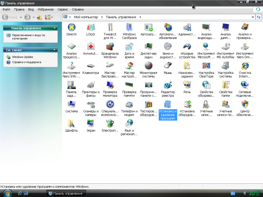The image size is (263, 197).
Task: Expand the address bar dropdown list
Action: [x=253, y=17]
